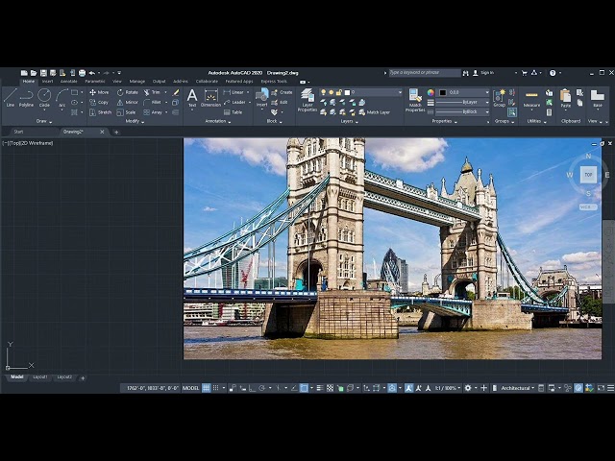Toggle drawing grid display in status bar
Screen dimensions: 615x461
(206, 388)
